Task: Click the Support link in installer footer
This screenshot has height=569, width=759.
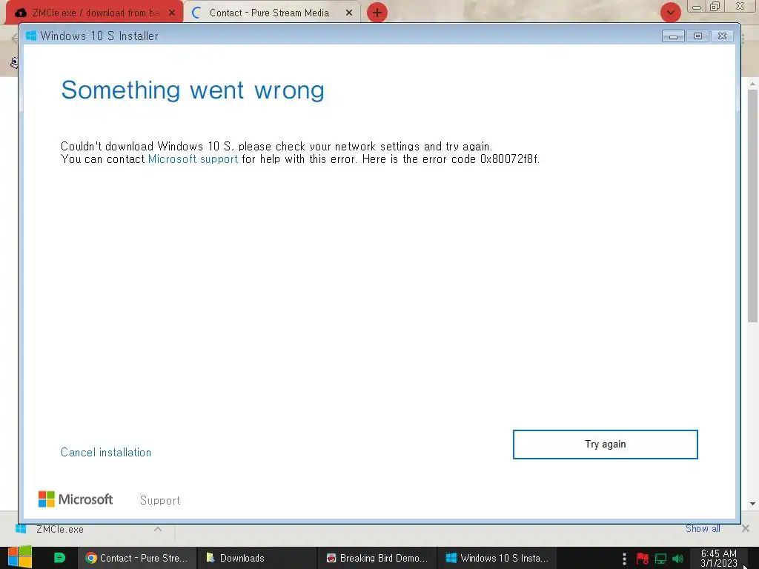Action: (160, 500)
